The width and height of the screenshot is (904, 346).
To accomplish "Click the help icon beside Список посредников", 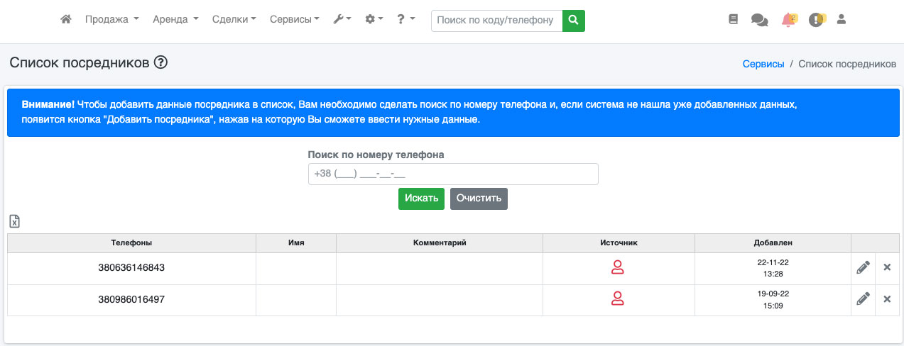I will (160, 63).
